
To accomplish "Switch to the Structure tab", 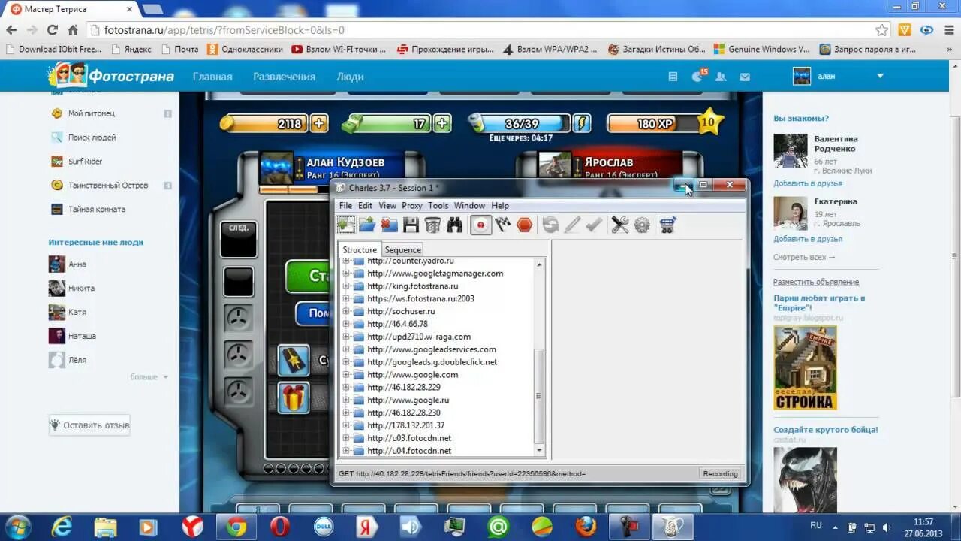I will point(360,250).
